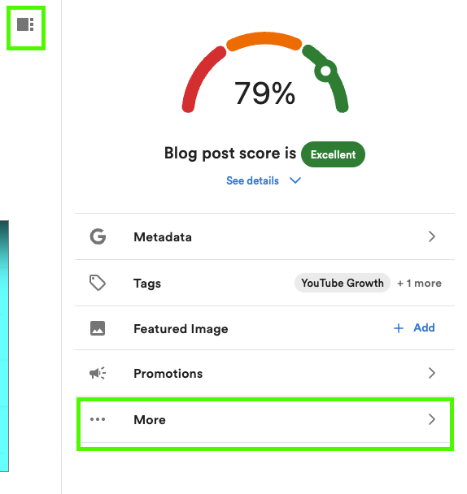Click the See details link

[x=252, y=181]
